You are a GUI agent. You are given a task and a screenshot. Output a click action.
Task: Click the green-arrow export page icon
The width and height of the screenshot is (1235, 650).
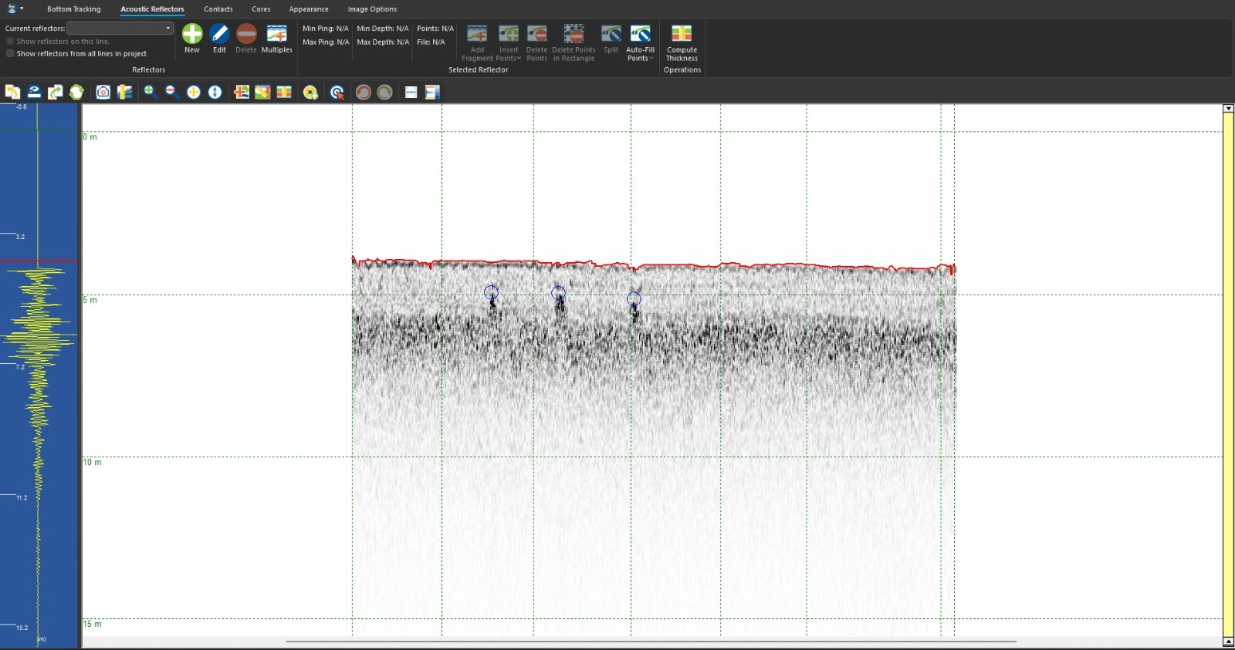pyautogui.click(x=55, y=92)
